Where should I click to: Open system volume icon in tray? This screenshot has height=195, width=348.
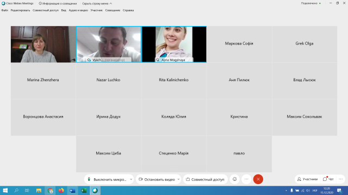click(x=308, y=190)
